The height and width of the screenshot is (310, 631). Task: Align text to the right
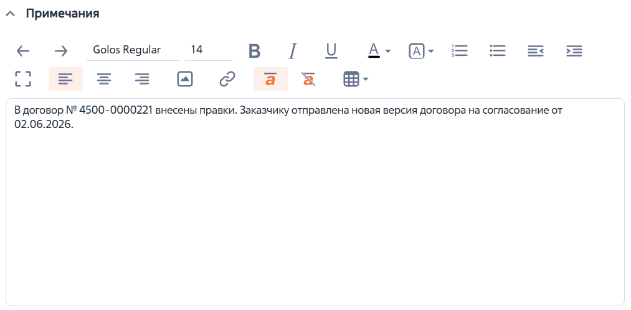click(x=142, y=79)
